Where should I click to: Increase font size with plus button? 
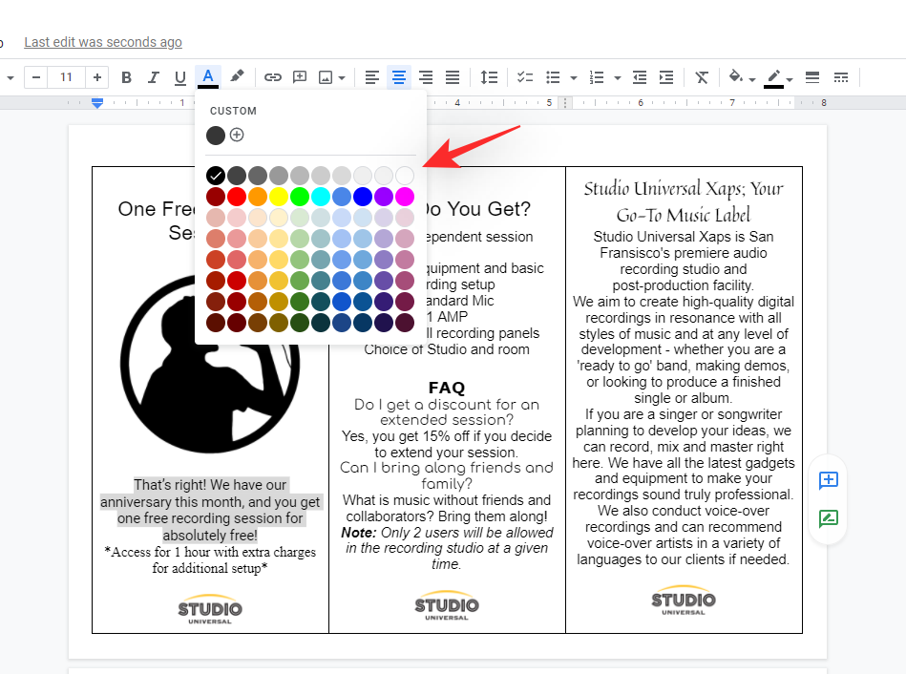click(x=97, y=77)
